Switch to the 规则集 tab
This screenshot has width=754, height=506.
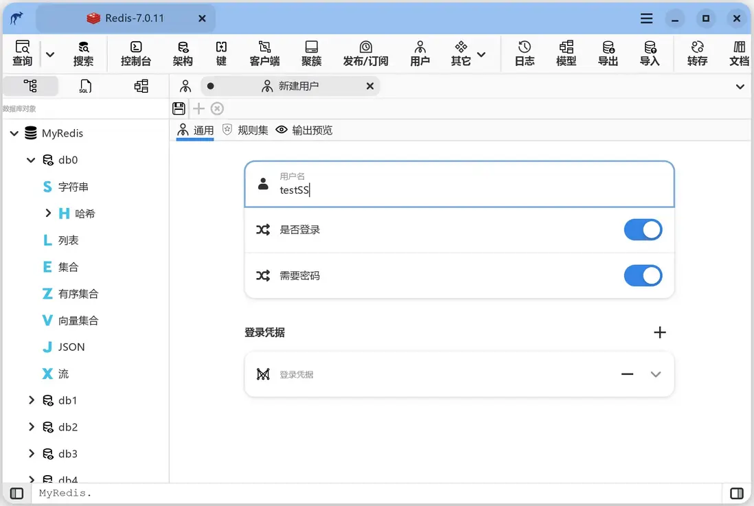pos(245,130)
